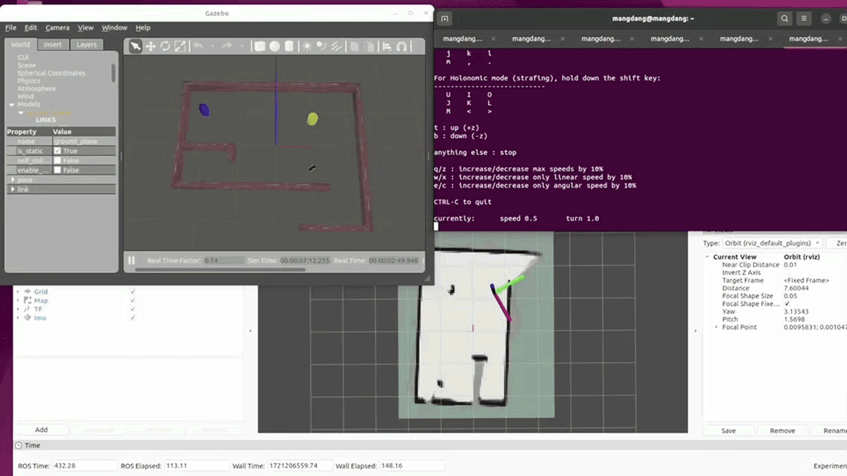This screenshot has height=476, width=847.
Task: Toggle the Grid display checkbox in RViz
Action: (133, 292)
